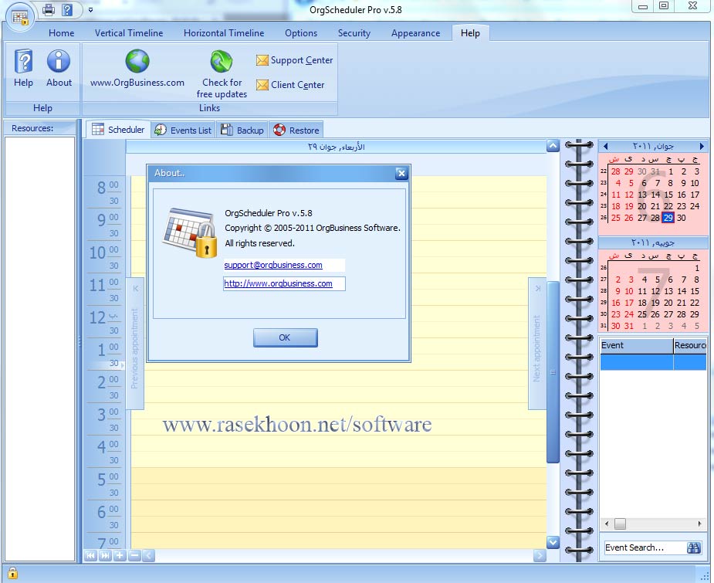Switch to Horizontal Timeline ribbon tab
The image size is (714, 583).
click(224, 33)
